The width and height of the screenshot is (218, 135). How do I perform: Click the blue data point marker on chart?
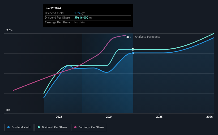point(133,53)
